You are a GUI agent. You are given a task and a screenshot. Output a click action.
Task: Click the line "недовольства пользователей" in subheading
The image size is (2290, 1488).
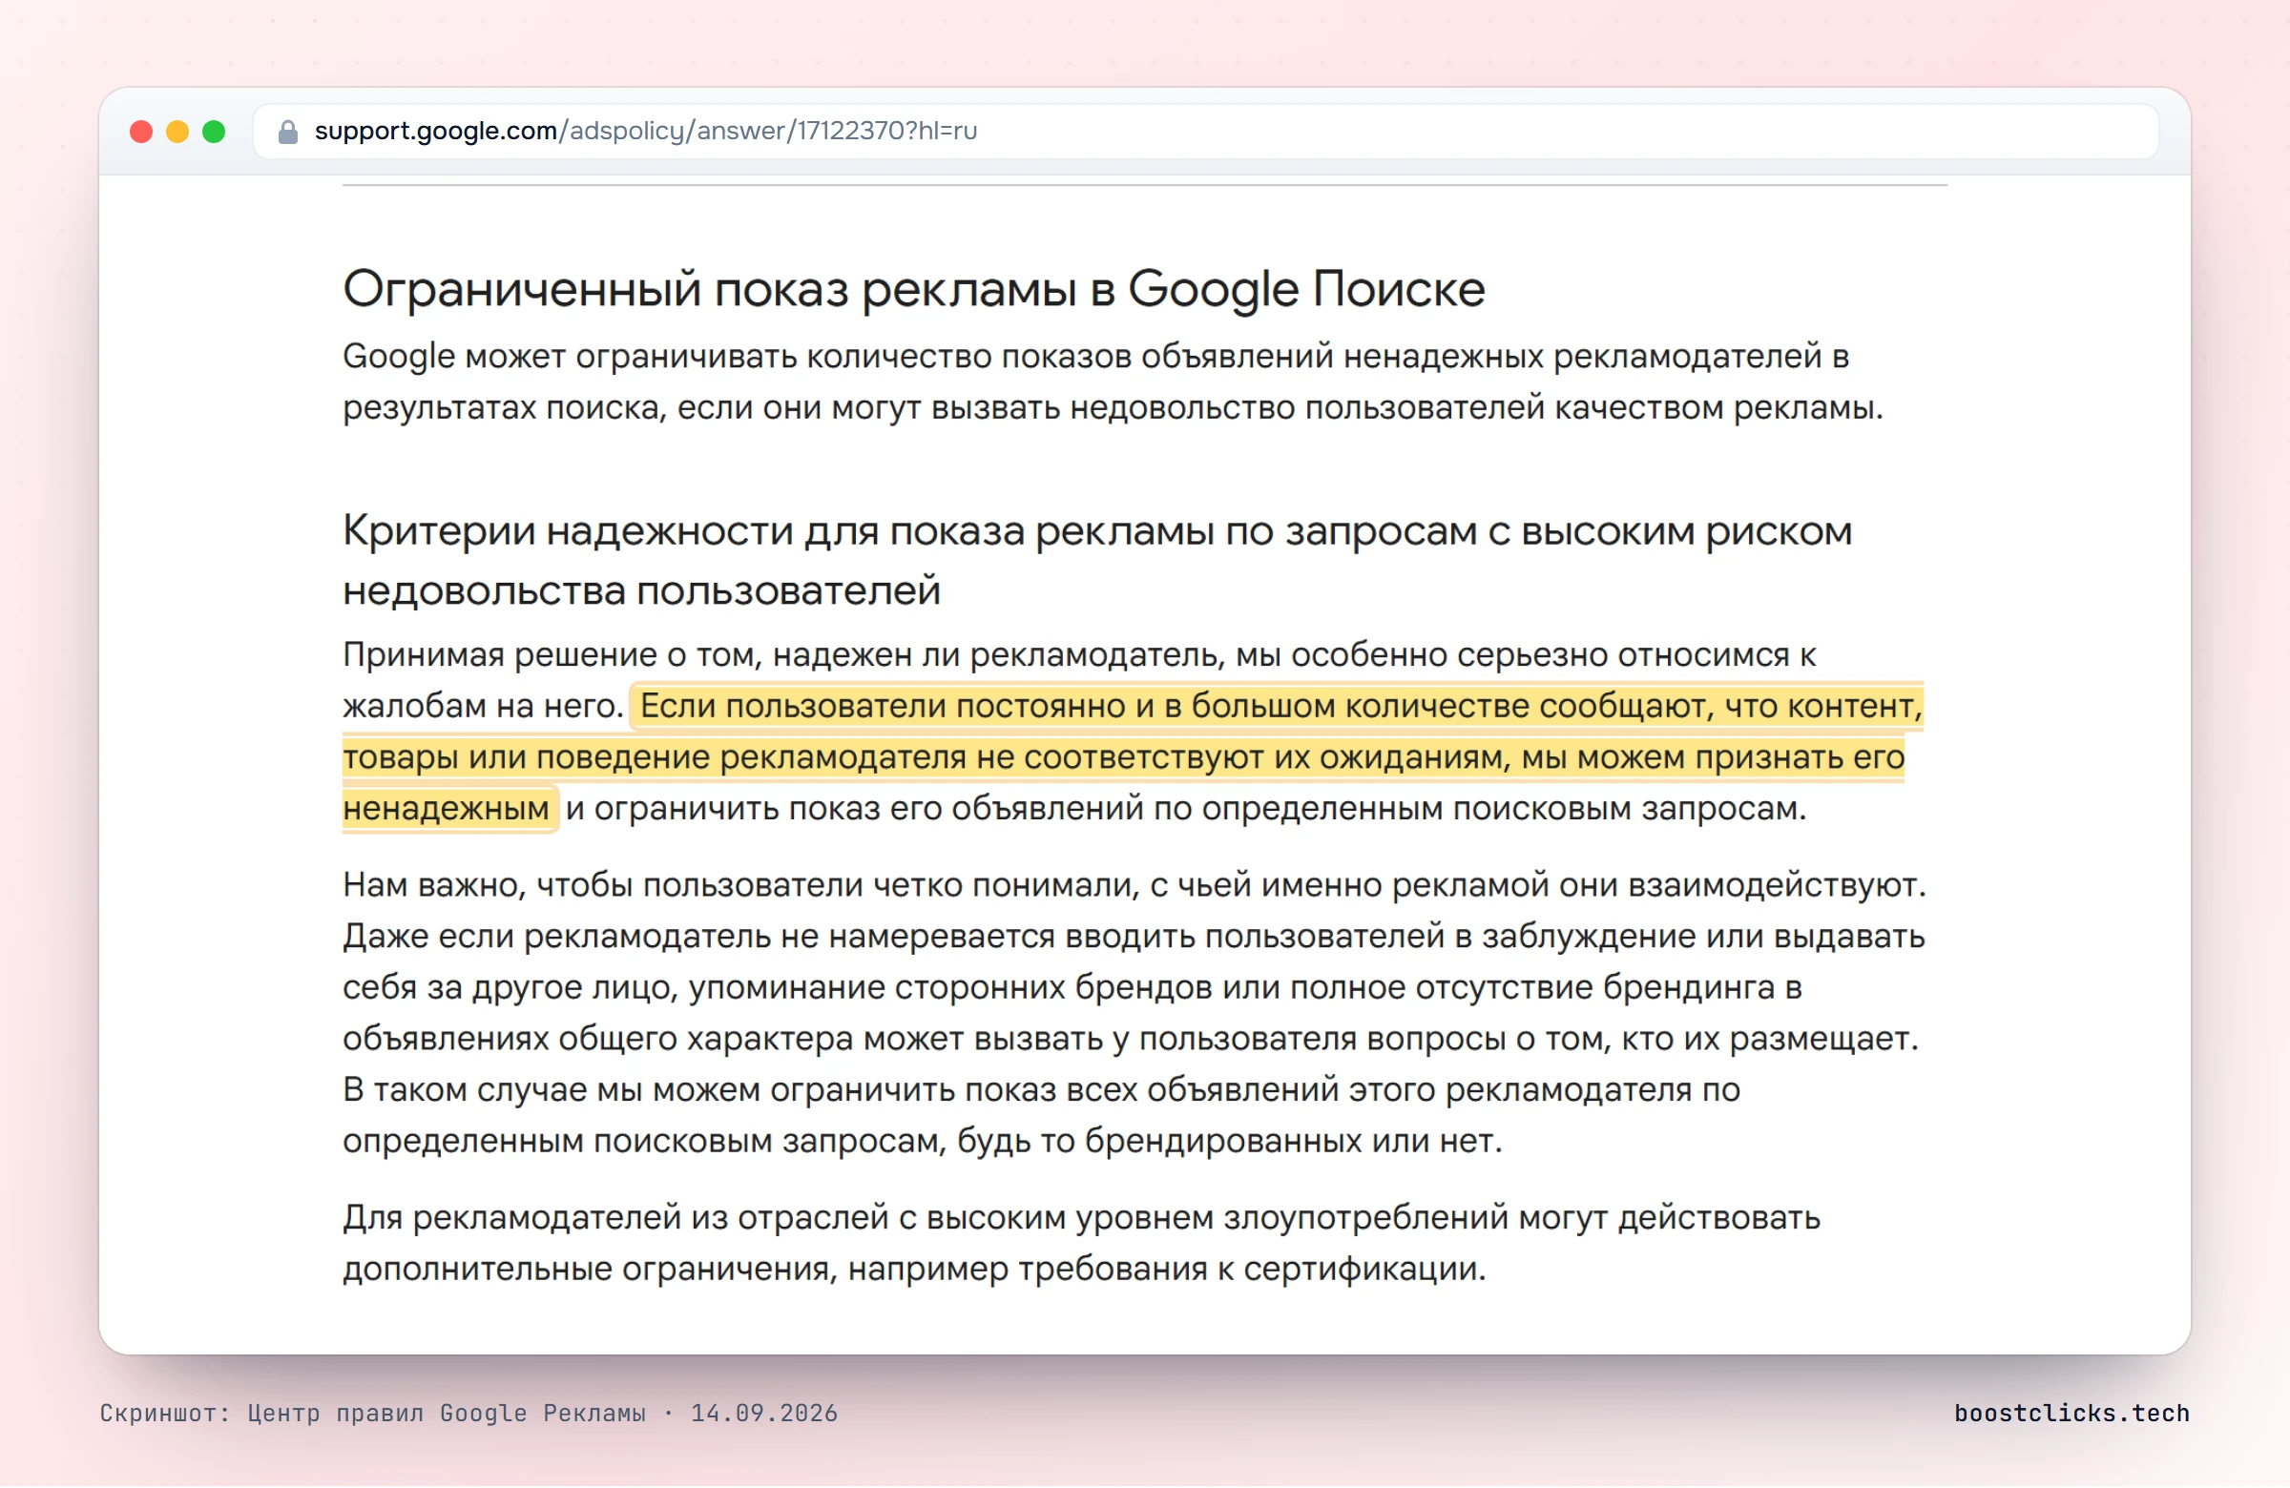click(x=642, y=590)
